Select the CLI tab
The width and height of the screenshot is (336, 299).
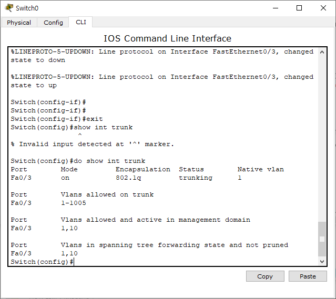point(81,22)
